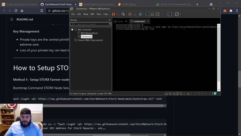
Task: Click the bootstrap command code block
Action: click(90, 99)
